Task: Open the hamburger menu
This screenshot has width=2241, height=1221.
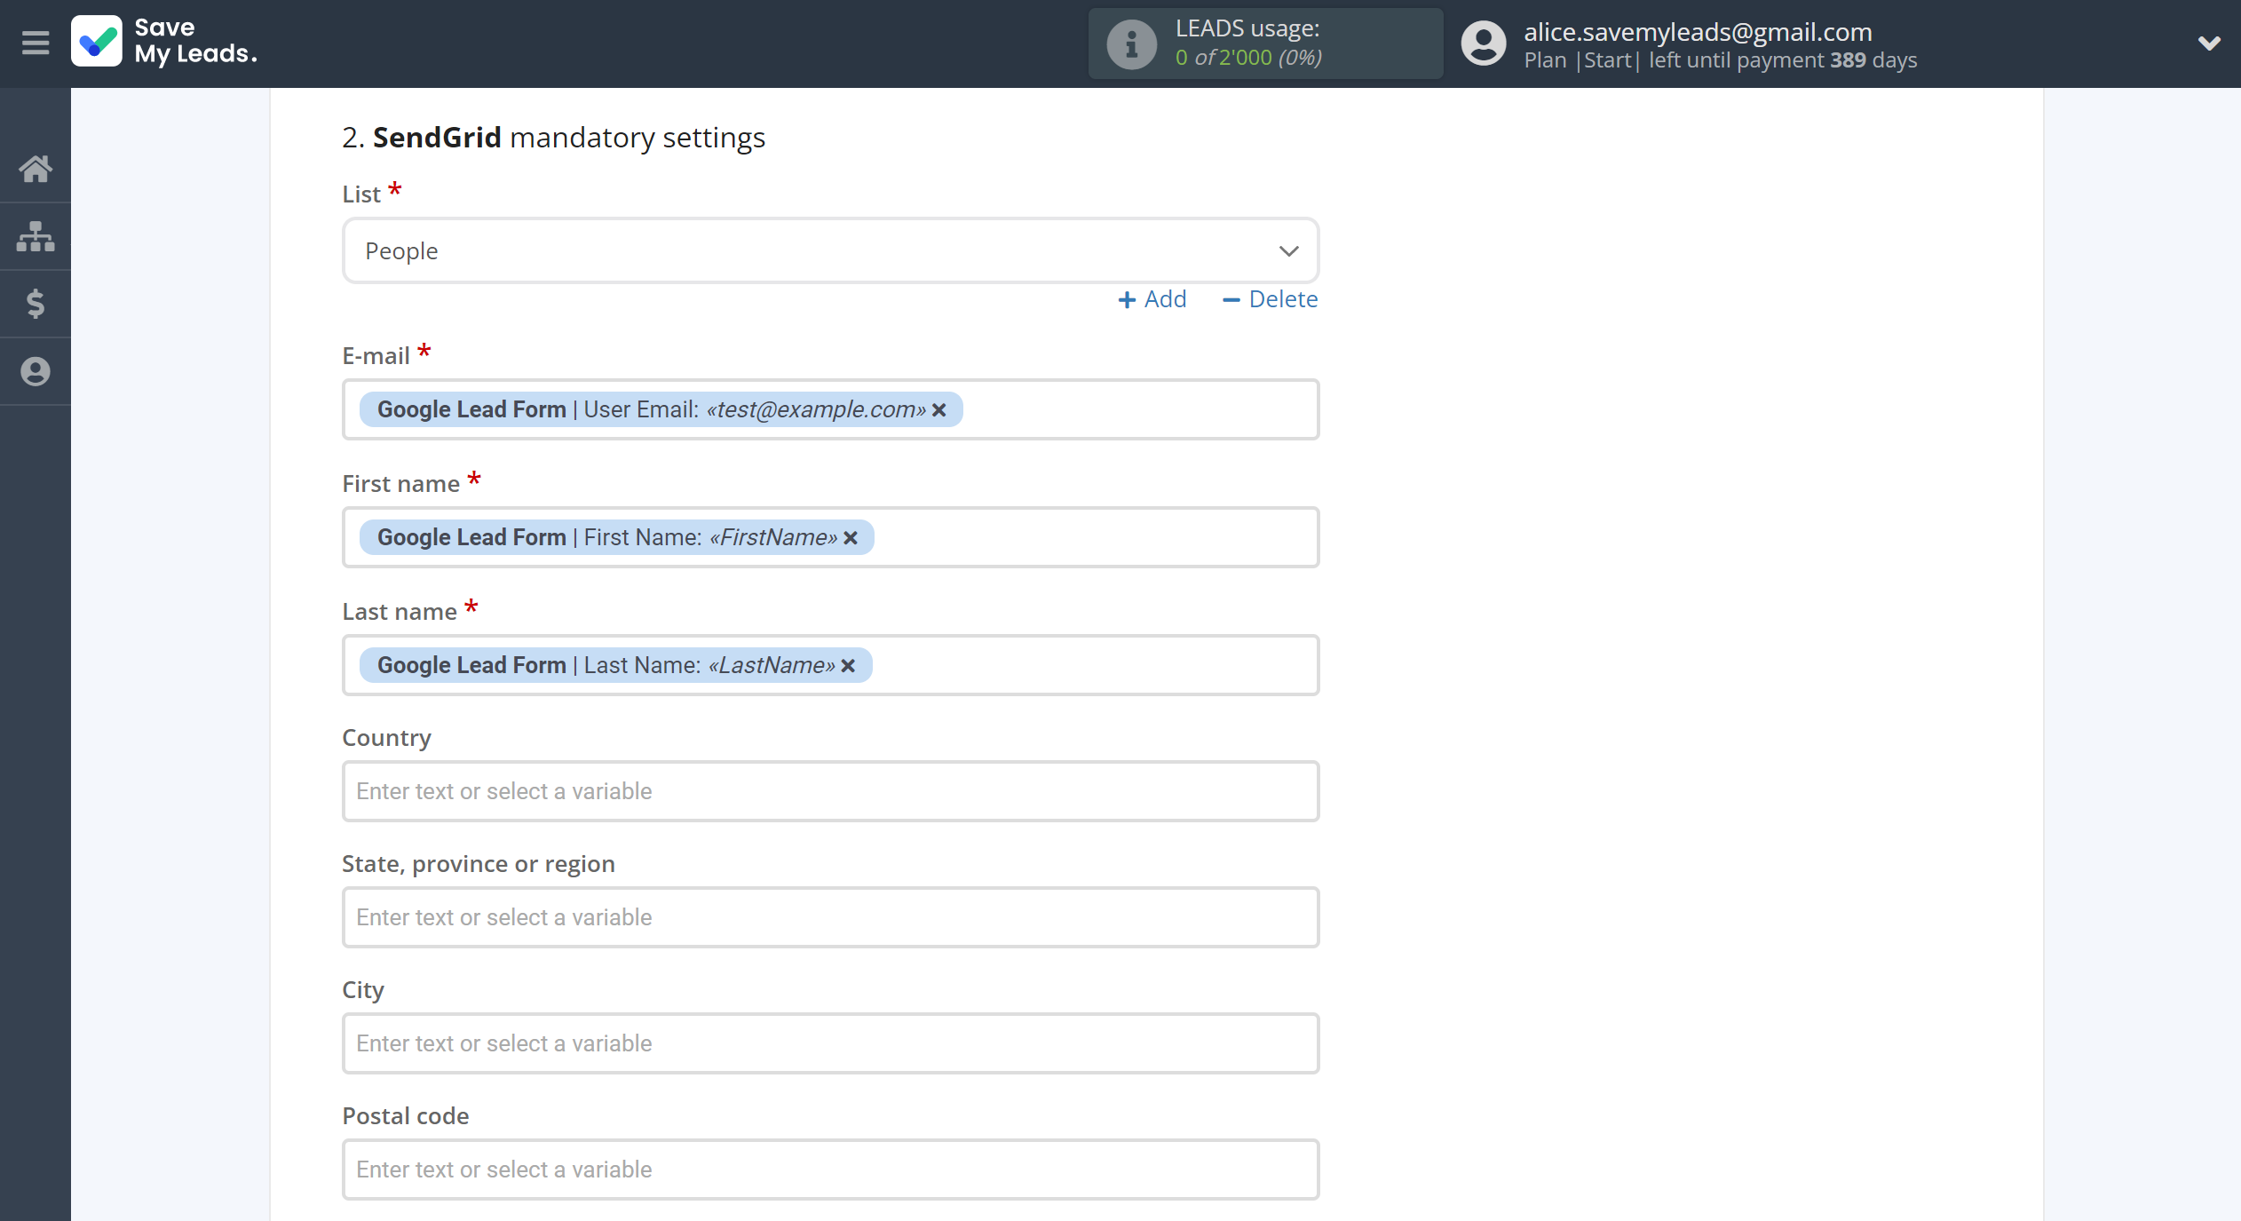Action: click(x=36, y=43)
